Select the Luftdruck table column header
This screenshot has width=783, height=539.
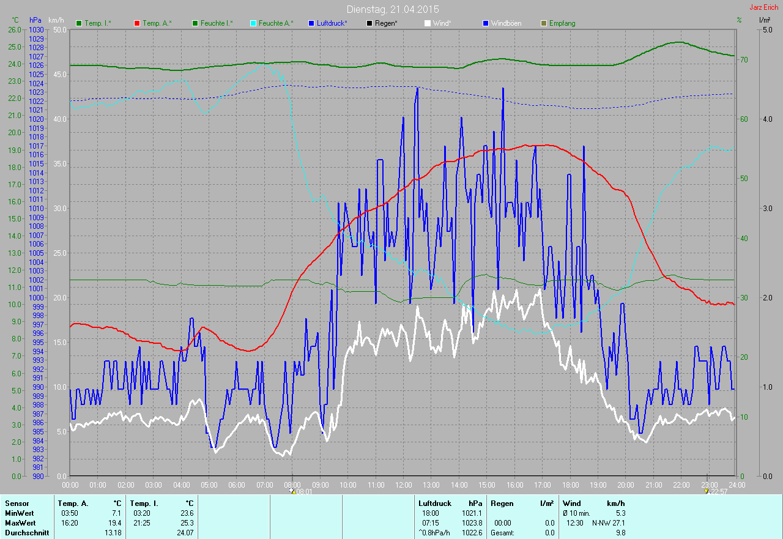pos(434,504)
